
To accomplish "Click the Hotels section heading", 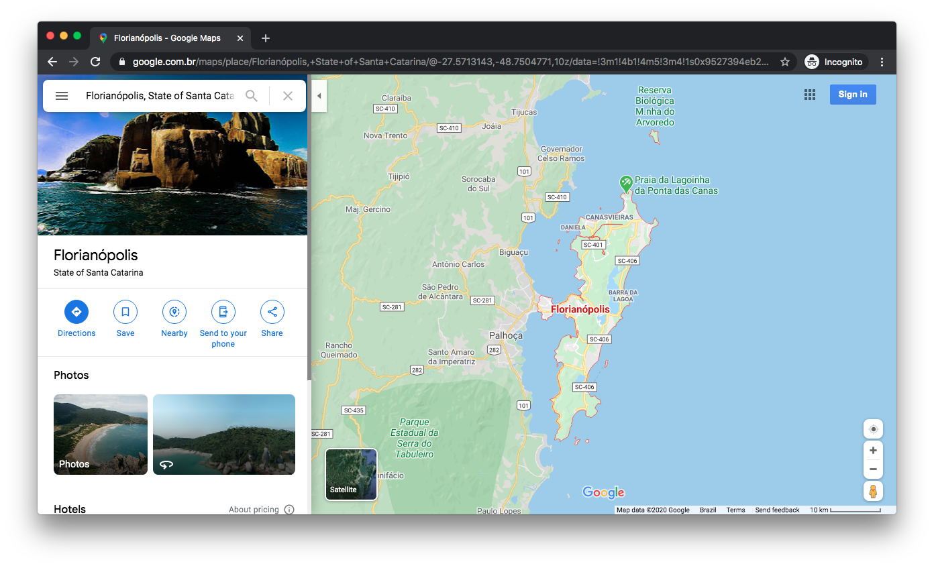I will tap(70, 509).
